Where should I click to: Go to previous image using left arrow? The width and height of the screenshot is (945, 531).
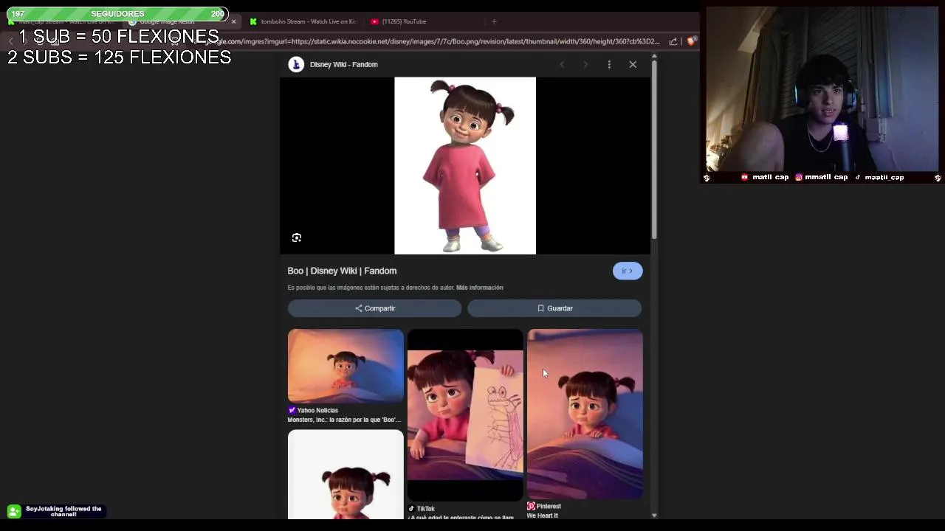[x=562, y=64]
